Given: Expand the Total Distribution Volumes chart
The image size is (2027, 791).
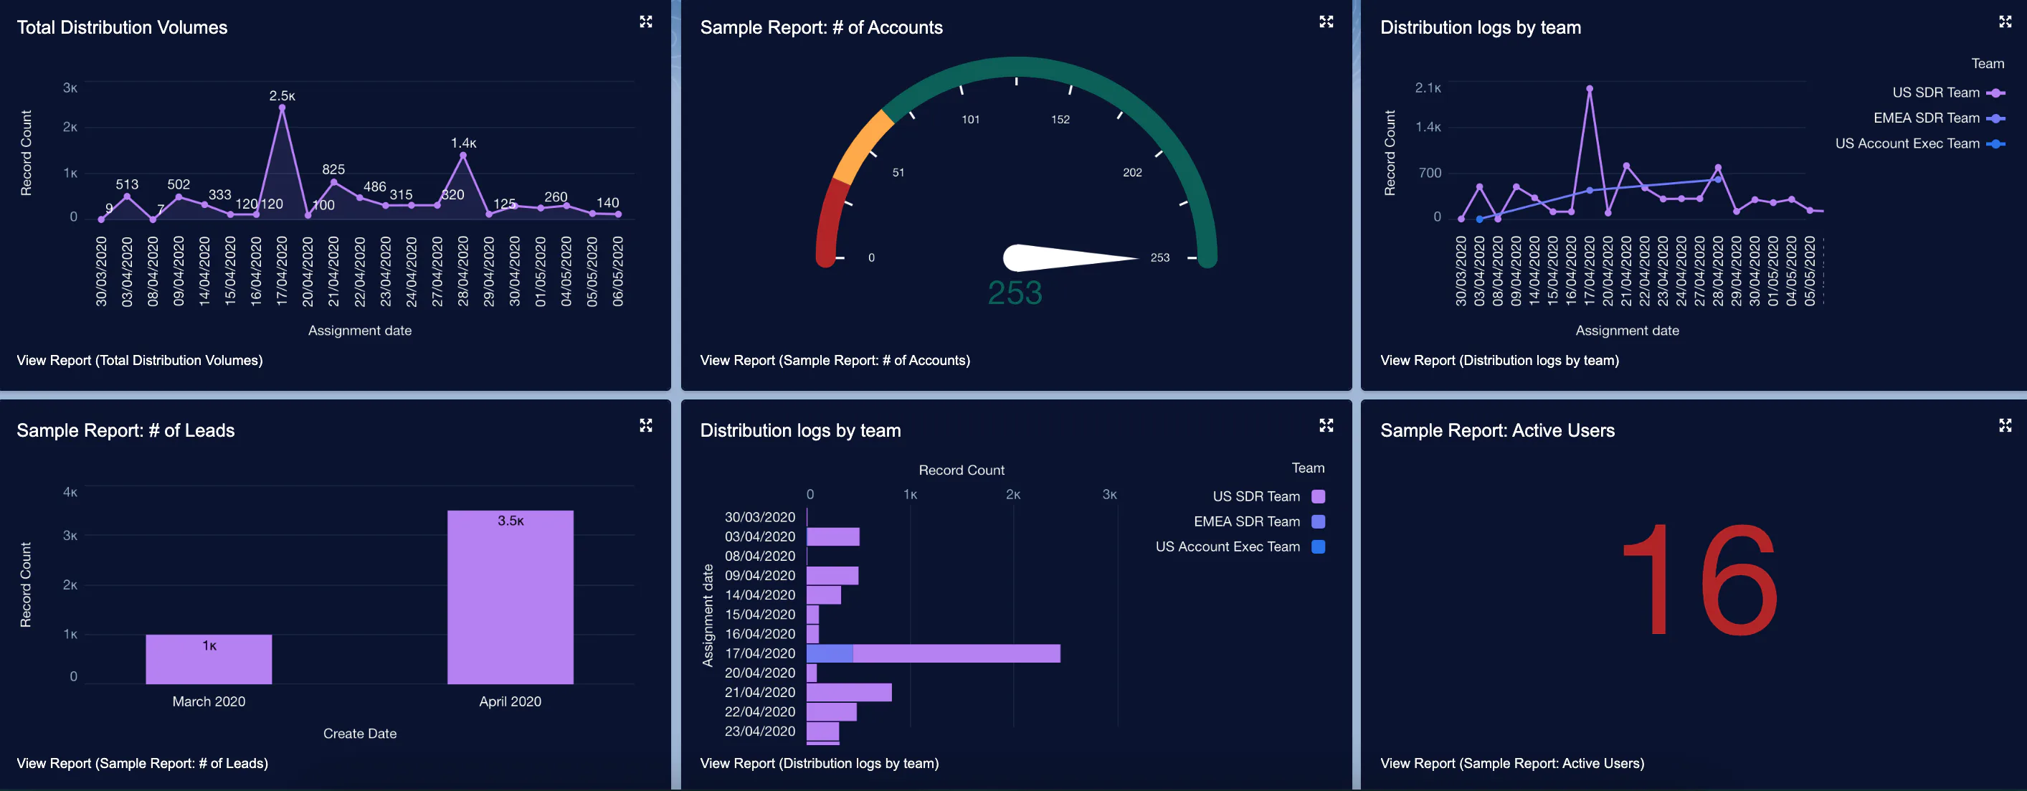Looking at the screenshot, I should pos(646,22).
